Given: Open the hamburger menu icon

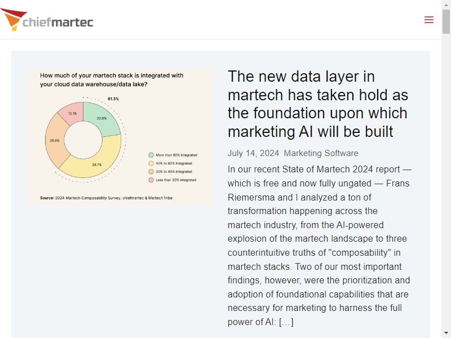Looking at the screenshot, I should tap(429, 20).
